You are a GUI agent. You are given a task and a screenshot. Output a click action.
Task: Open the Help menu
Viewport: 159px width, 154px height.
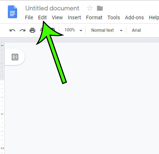pos(154,17)
